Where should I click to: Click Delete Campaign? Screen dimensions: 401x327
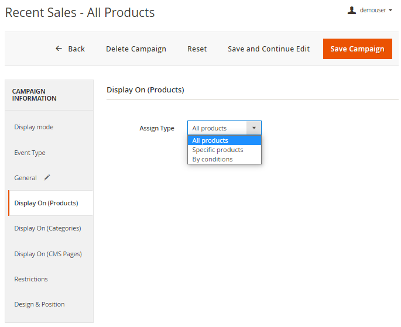(136, 49)
